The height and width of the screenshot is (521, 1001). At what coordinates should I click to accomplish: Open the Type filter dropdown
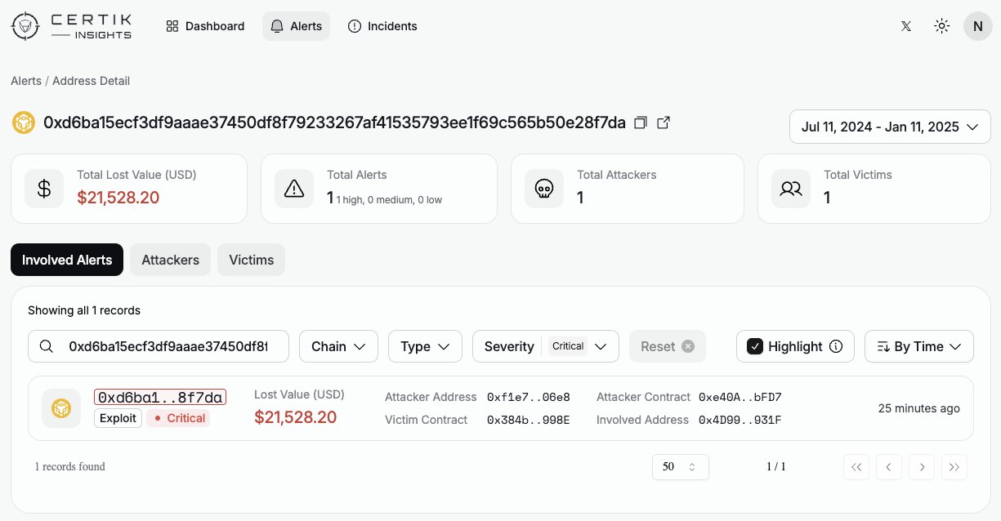425,346
